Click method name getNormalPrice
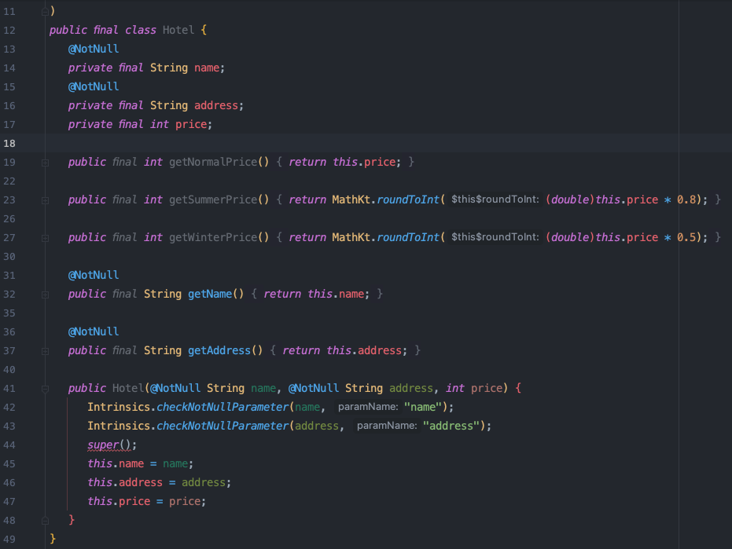This screenshot has height=549, width=732. [x=213, y=162]
